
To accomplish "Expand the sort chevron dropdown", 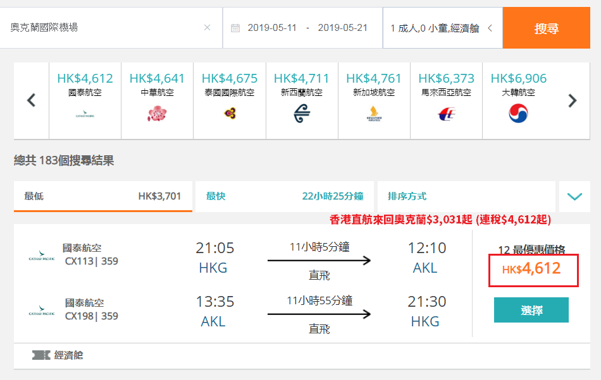I will pyautogui.click(x=574, y=196).
